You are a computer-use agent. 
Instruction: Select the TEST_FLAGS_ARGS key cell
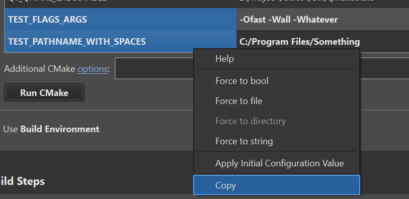(121, 20)
